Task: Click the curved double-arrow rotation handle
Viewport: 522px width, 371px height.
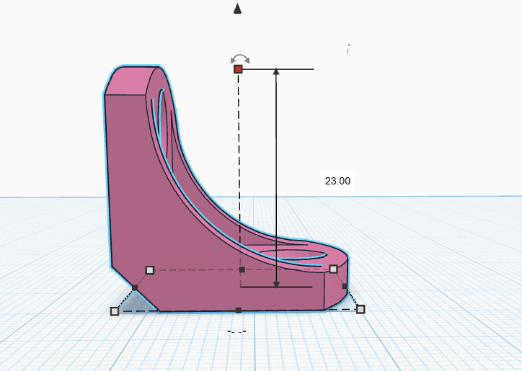Action: pos(240,59)
